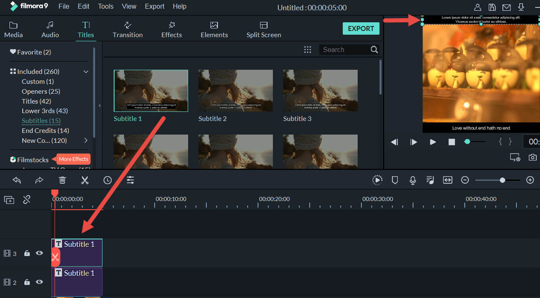Open the audio mixer icon
Viewport: 540px width, 298px height.
pyautogui.click(x=430, y=180)
